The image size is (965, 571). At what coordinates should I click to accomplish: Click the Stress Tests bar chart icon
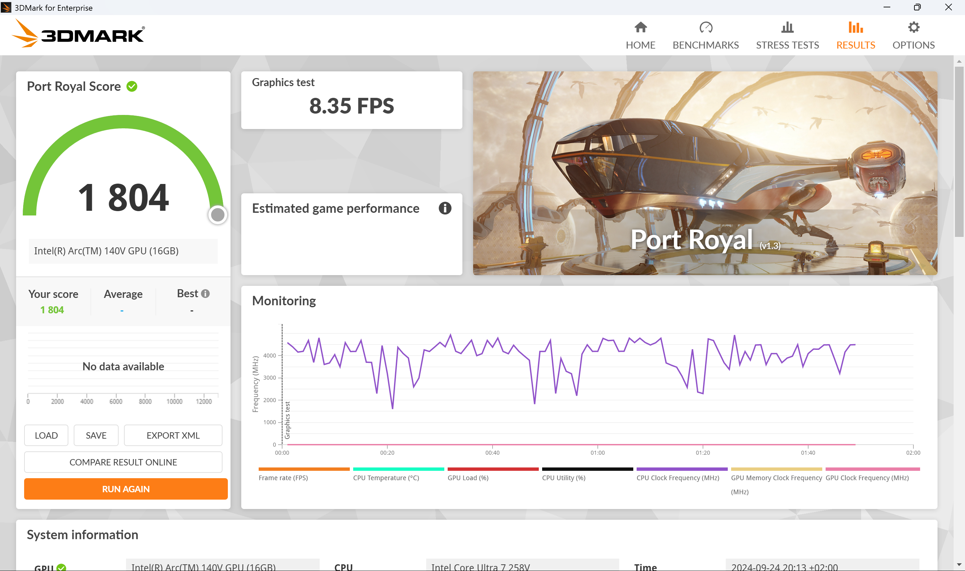point(787,27)
